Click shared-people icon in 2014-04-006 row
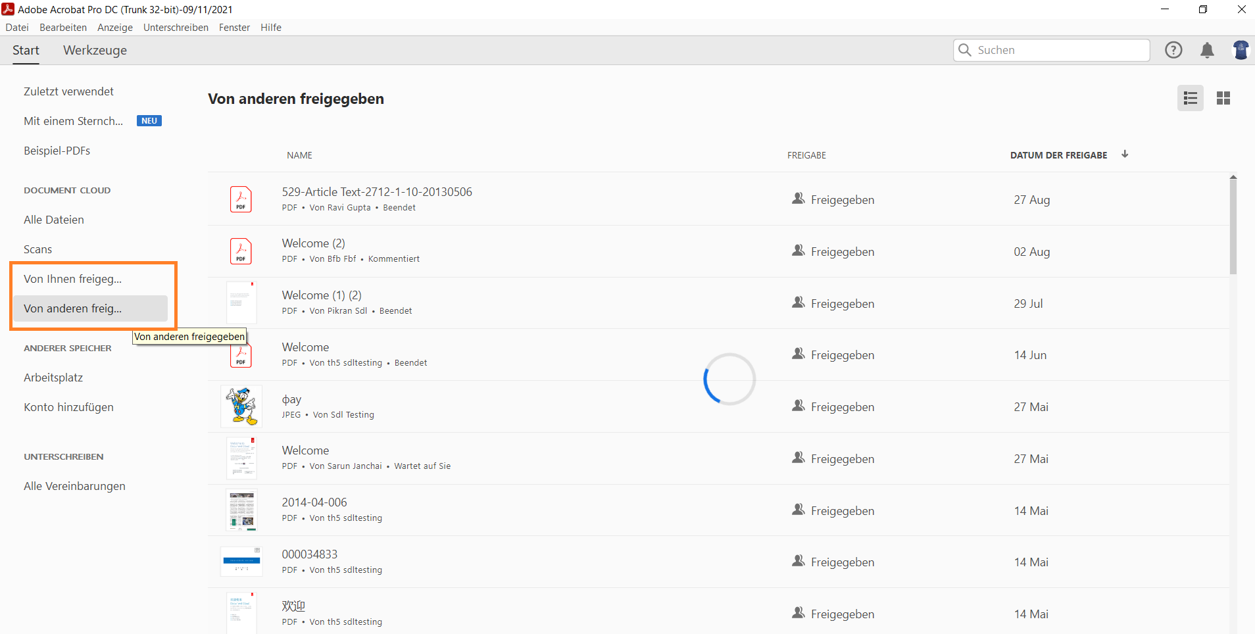Image resolution: width=1255 pixels, height=634 pixels. (x=799, y=510)
